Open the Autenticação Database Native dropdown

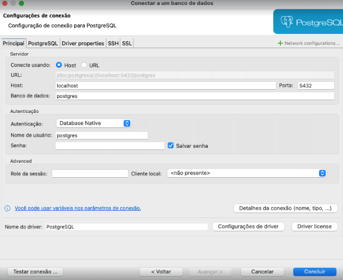(94, 123)
